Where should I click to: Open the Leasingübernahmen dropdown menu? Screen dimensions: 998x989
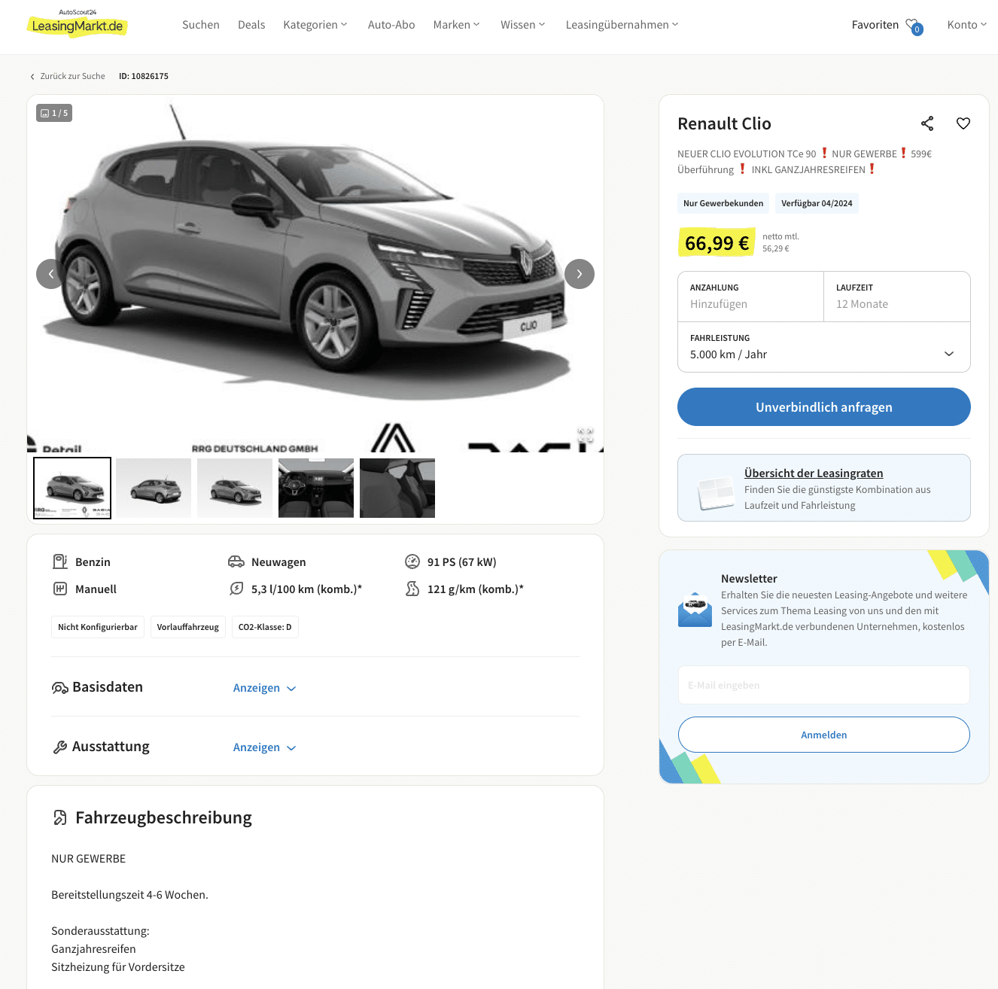tap(622, 25)
